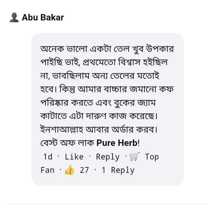The height and width of the screenshot is (215, 215).
Task: Select the line beginning "না, ভাবছিলাম"
Action: pyautogui.click(x=100, y=76)
